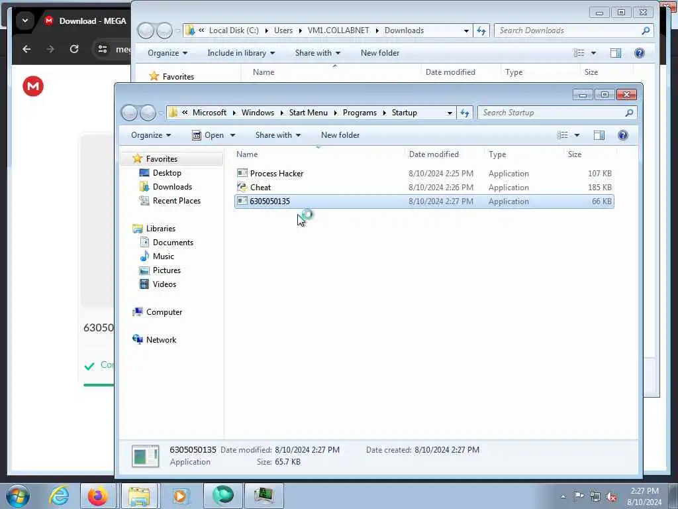Viewport: 678px width, 509px height.
Task: Switch to the Download - MEGA tab
Action: tap(87, 21)
